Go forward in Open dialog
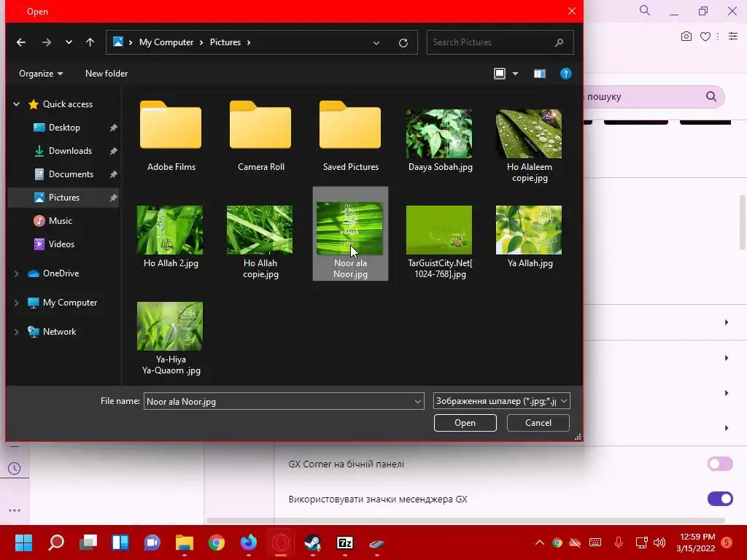Viewport: 747px width, 560px height. pyautogui.click(x=46, y=42)
